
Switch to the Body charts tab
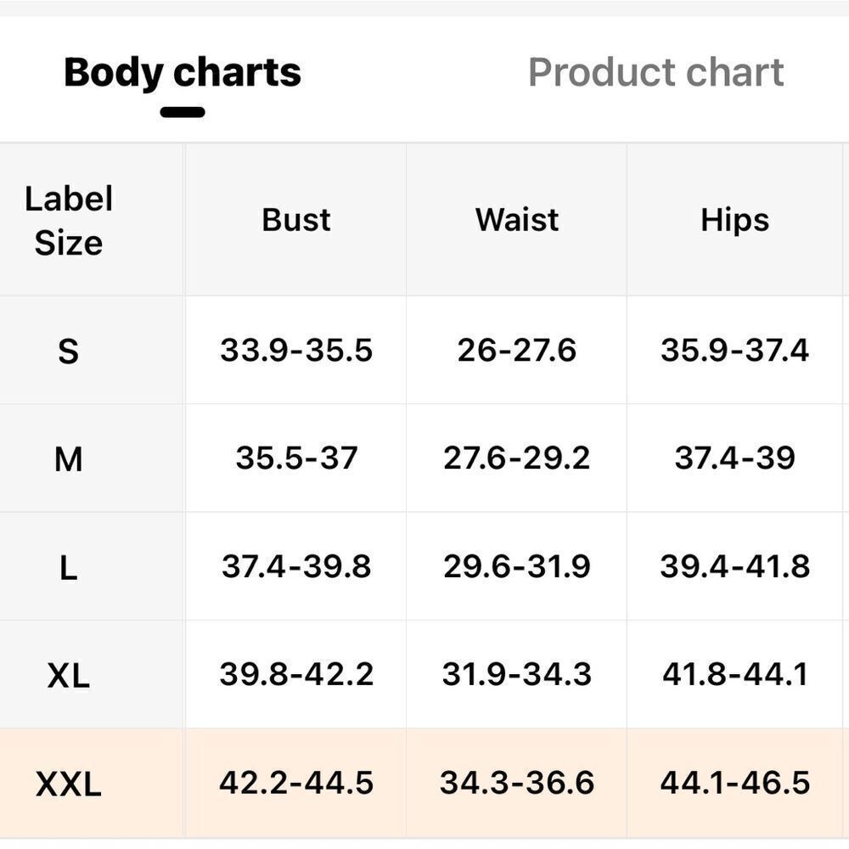(182, 73)
